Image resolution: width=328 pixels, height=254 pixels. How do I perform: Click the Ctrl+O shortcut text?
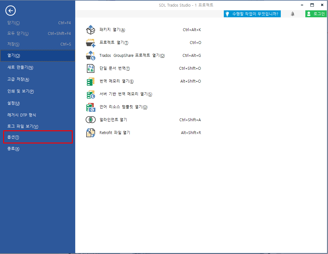[195, 43]
